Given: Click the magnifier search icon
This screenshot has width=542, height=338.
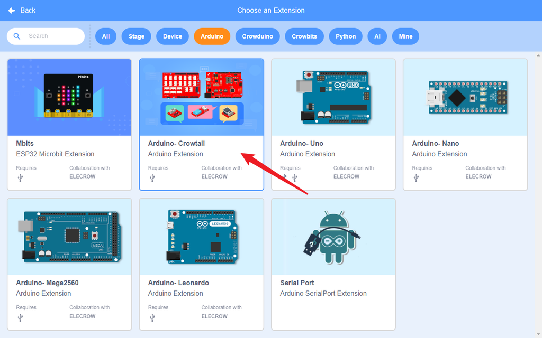Looking at the screenshot, I should 16,36.
